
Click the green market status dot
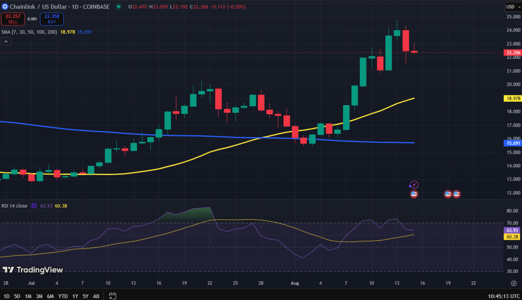[118, 7]
